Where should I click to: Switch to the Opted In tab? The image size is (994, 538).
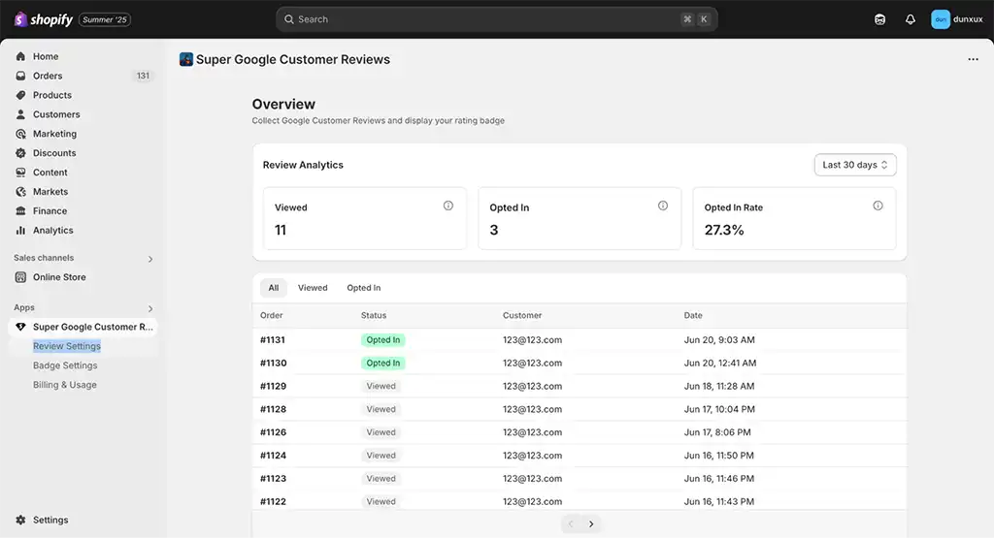(x=364, y=288)
